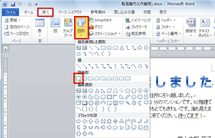Viewport: 215px width, 138px height.
Task: Select the oval shape in 最近使用した図形
Action: tap(109, 48)
